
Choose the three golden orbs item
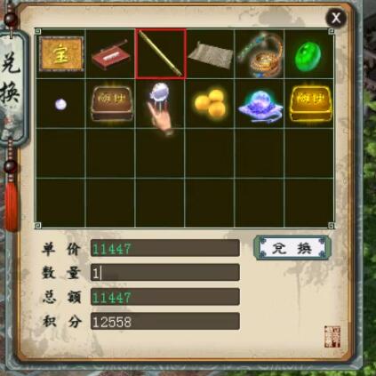[210, 103]
